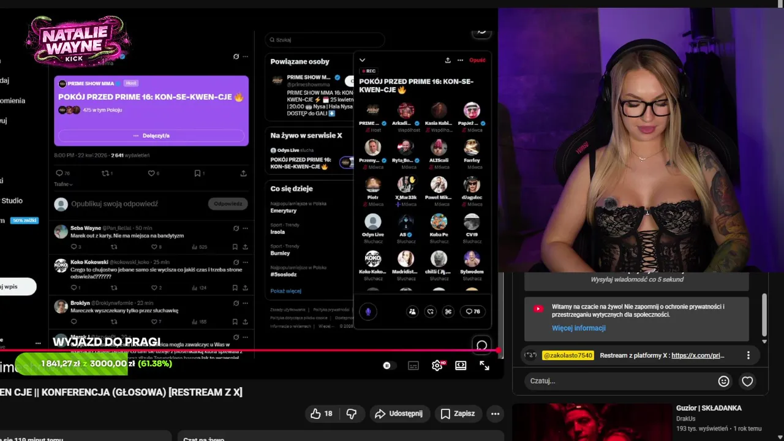Open more options on Seba Wayne's reply

245,228
